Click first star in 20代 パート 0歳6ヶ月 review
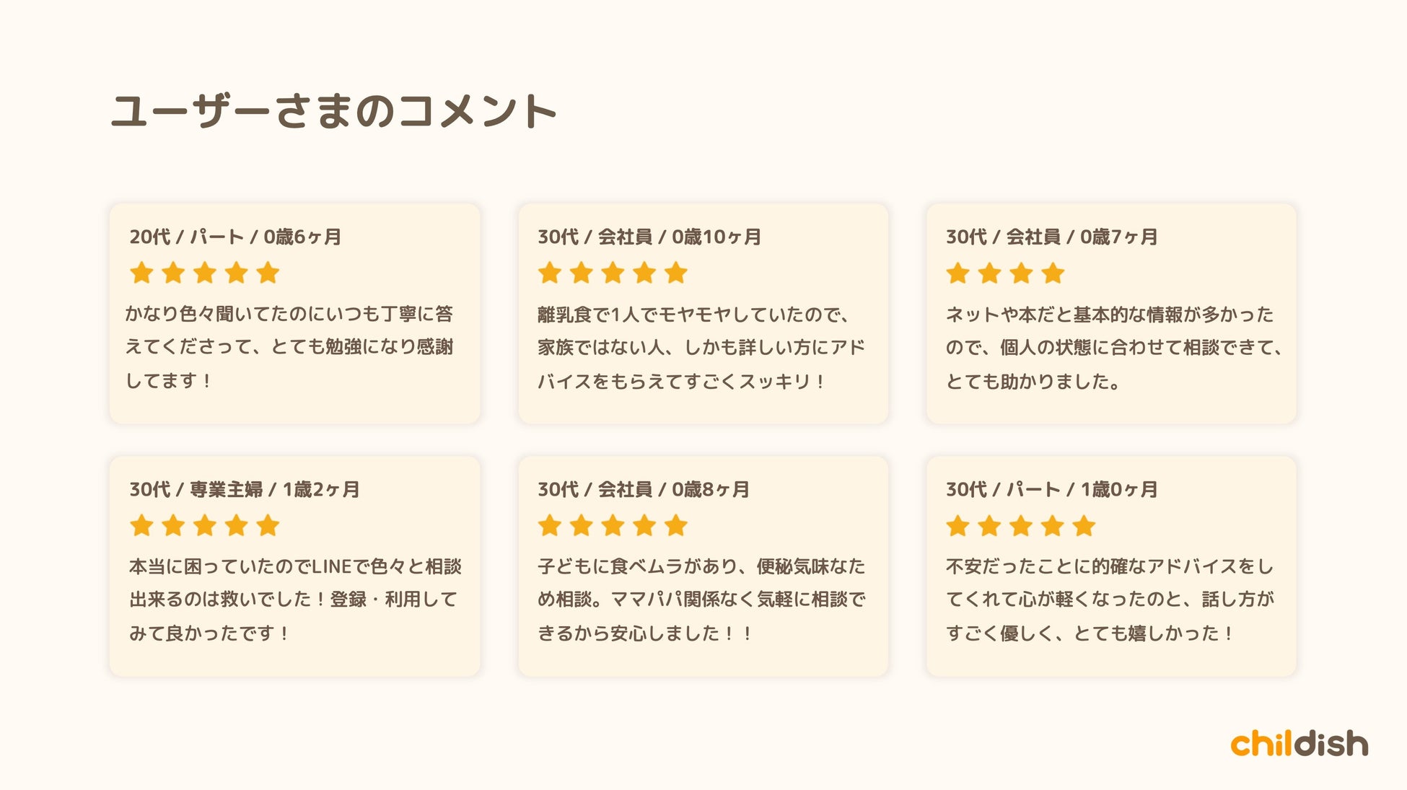The height and width of the screenshot is (790, 1407). (x=141, y=273)
